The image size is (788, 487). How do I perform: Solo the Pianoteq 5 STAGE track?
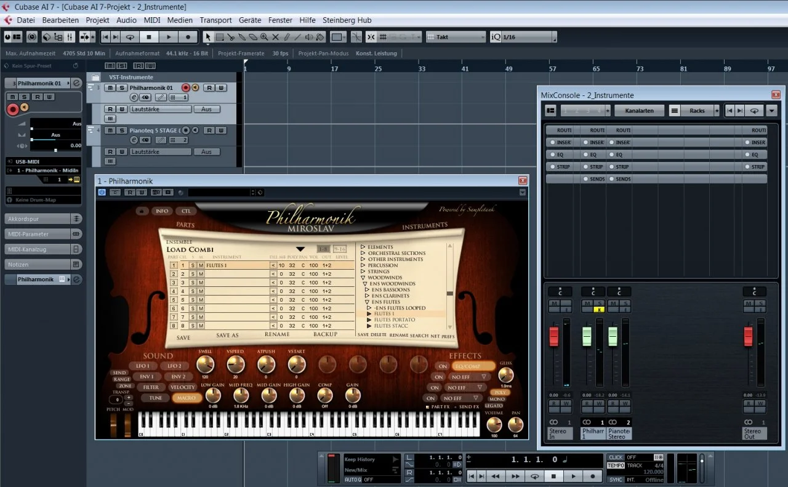(x=123, y=131)
